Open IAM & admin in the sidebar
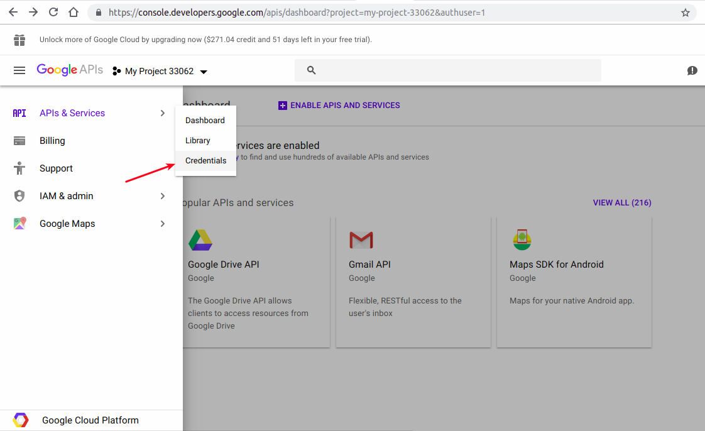705x431 pixels. [67, 196]
